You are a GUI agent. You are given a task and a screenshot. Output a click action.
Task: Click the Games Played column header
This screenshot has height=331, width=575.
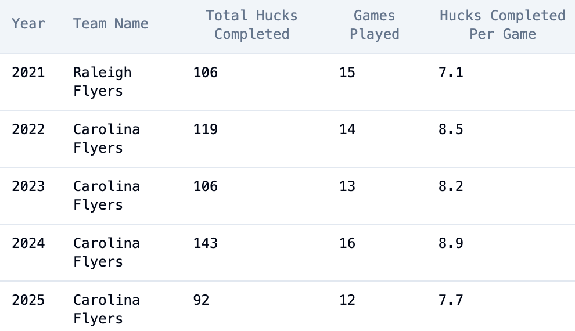click(x=375, y=25)
